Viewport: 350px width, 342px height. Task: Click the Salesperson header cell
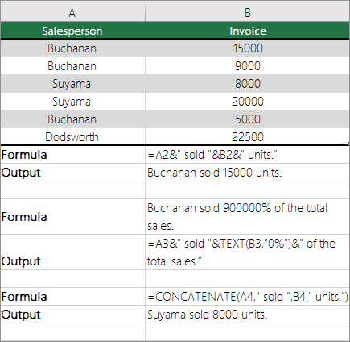coord(72,31)
